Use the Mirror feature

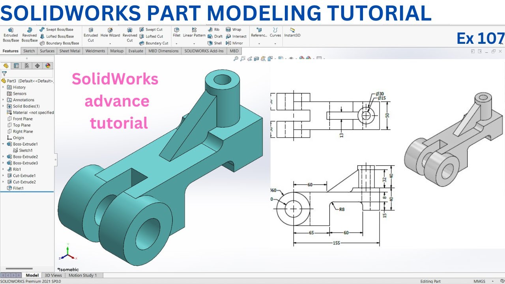pos(234,43)
